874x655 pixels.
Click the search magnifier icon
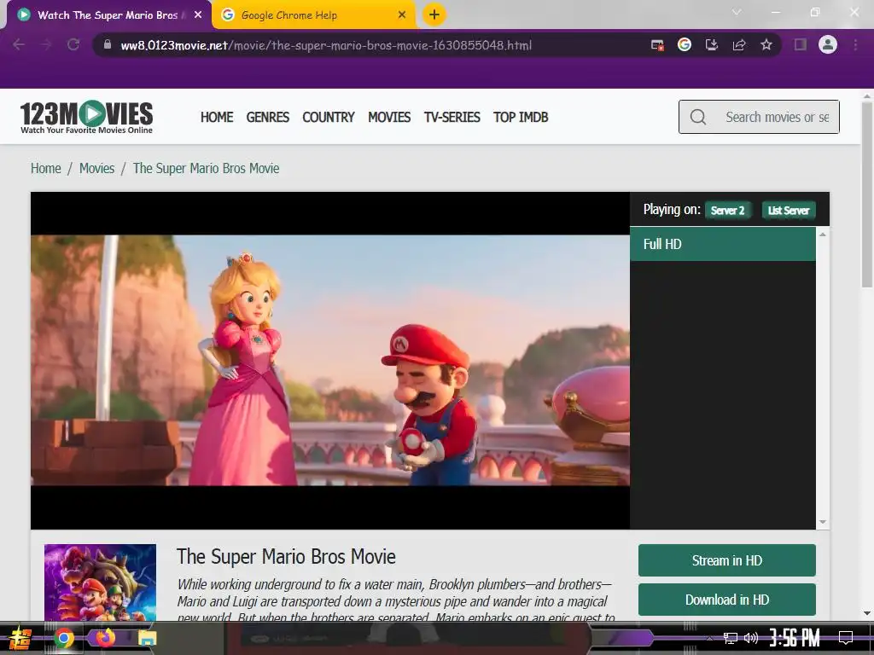pos(698,117)
